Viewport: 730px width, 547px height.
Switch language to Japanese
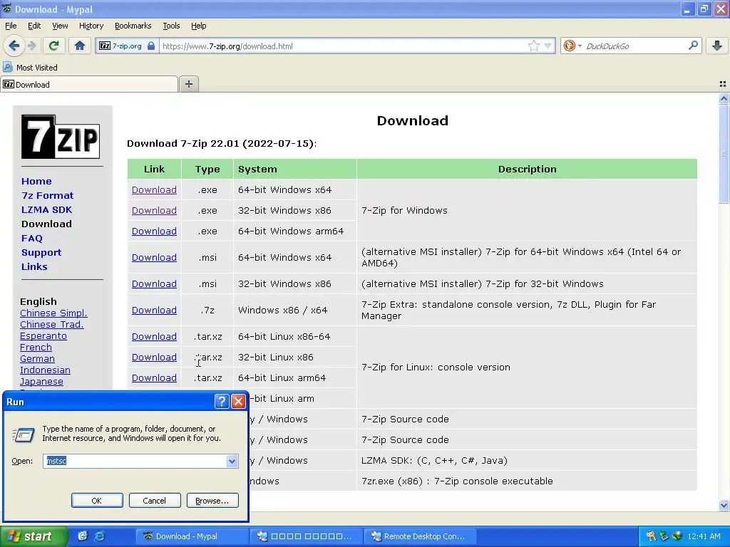click(x=41, y=382)
